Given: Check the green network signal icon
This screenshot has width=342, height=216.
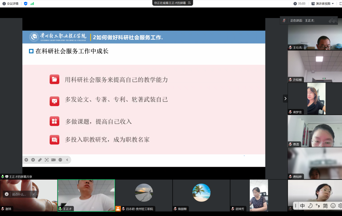Looking at the screenshot, I should pyautogui.click(x=32, y=3).
